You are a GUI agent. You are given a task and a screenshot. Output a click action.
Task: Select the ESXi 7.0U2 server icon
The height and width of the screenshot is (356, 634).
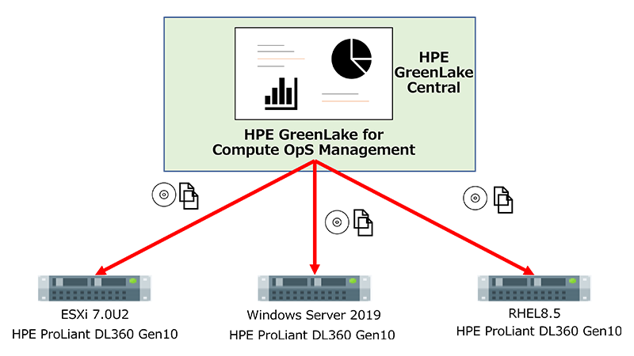click(94, 288)
